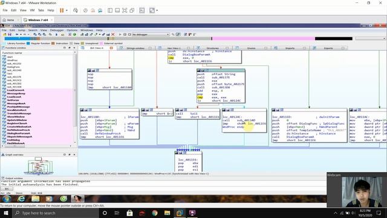Click VMware send Ctrl+Alt+Del icon
The height and width of the screenshot is (218, 387).
[76, 10]
